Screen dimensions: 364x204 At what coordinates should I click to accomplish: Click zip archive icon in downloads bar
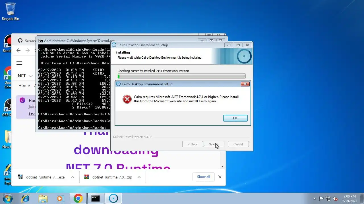(86, 177)
